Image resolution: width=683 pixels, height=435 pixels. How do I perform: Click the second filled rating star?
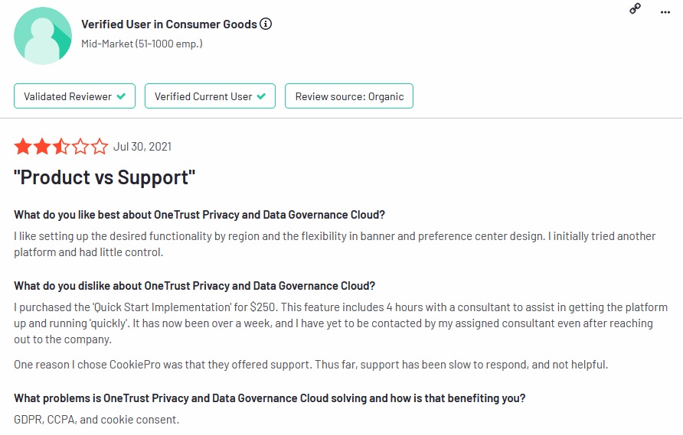tap(42, 146)
